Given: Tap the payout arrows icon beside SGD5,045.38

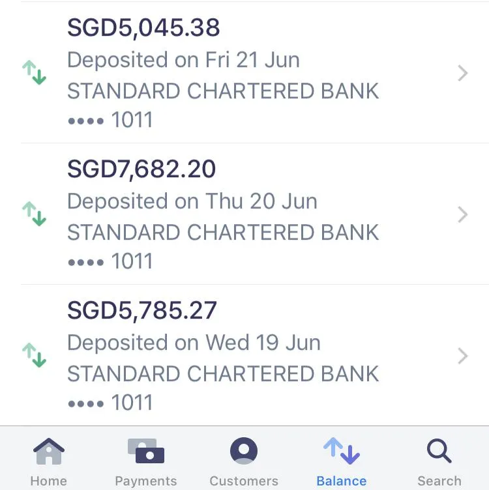Looking at the screenshot, I should [34, 72].
